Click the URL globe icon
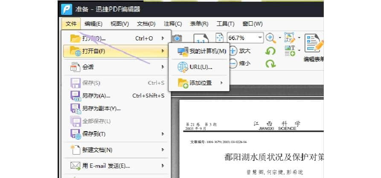This screenshot has height=178, width=381. click(x=183, y=67)
